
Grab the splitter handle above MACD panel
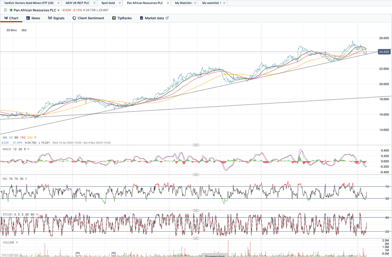[196, 145]
